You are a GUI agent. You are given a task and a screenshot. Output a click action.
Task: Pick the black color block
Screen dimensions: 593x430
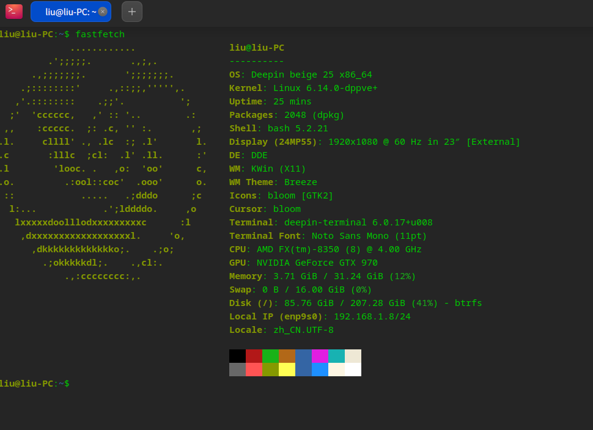tap(237, 356)
